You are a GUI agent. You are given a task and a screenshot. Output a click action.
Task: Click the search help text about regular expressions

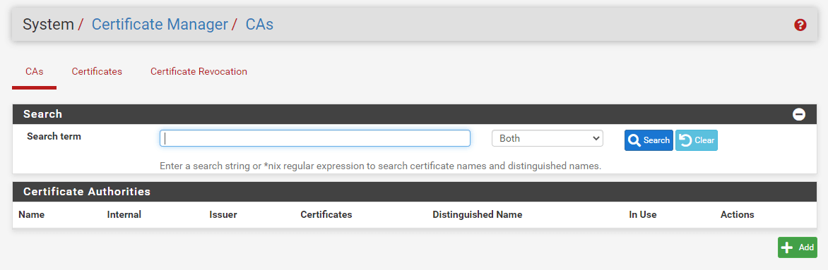click(380, 166)
